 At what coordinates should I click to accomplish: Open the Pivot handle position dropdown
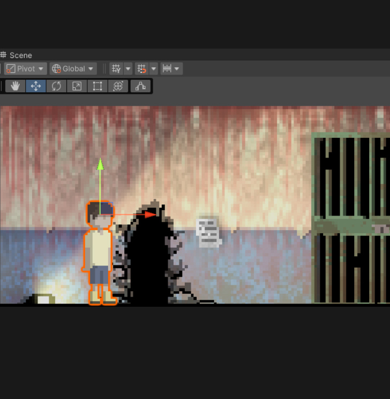25,69
